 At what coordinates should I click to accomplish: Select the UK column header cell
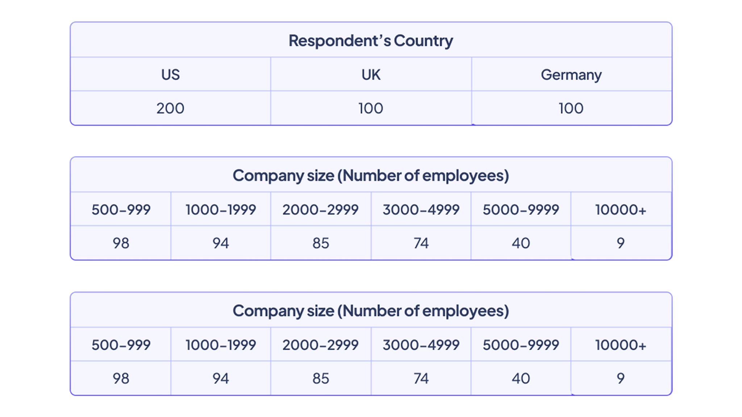(371, 75)
